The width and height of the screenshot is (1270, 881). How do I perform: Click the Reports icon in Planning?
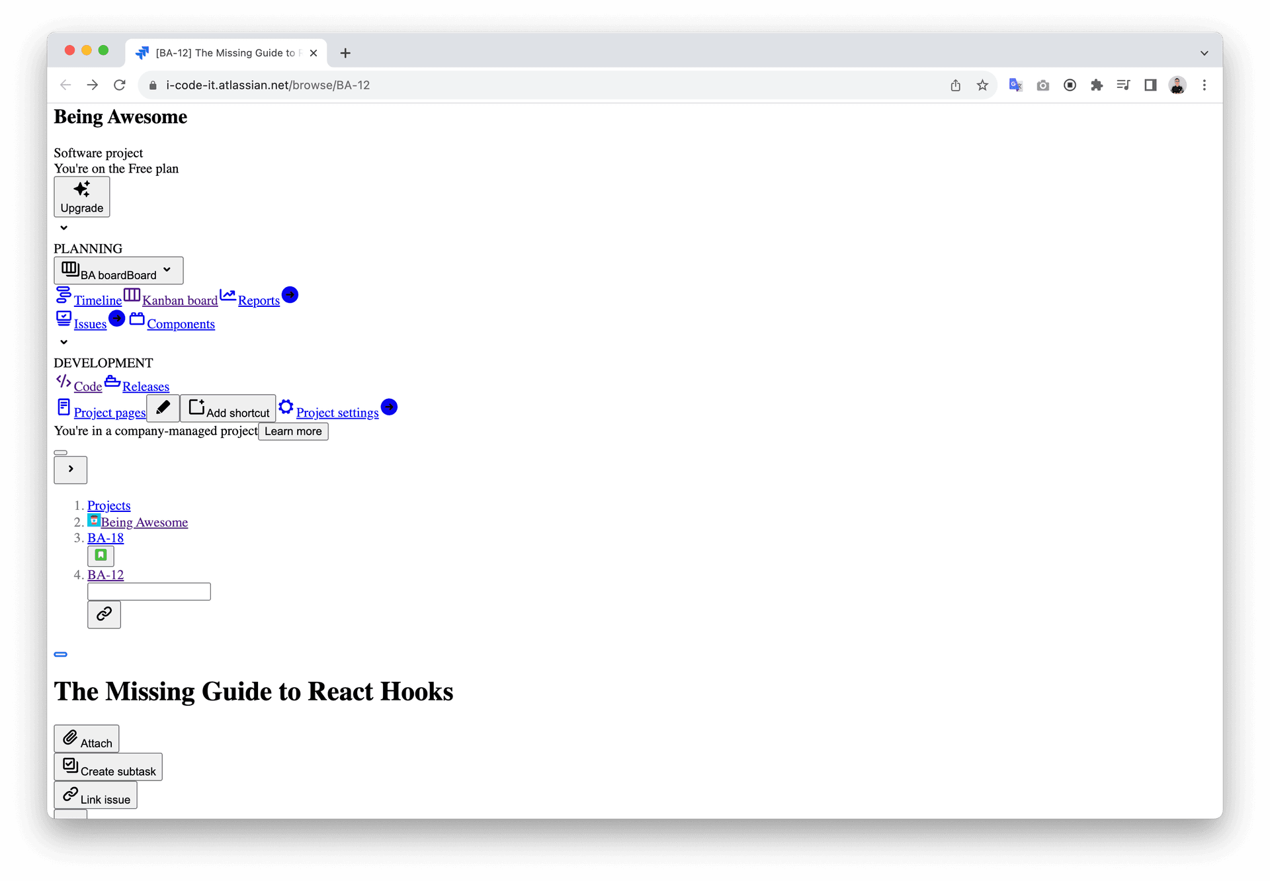coord(228,296)
